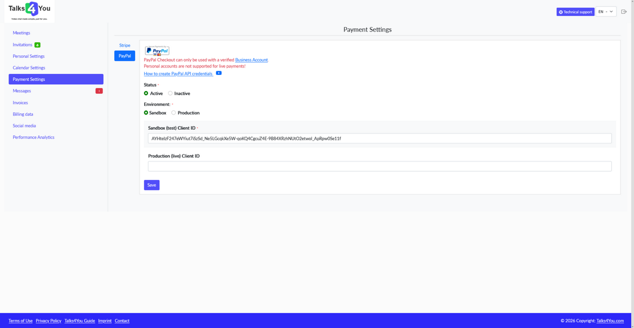Open Performance Analytics in the sidebar
This screenshot has width=634, height=328.
[34, 137]
